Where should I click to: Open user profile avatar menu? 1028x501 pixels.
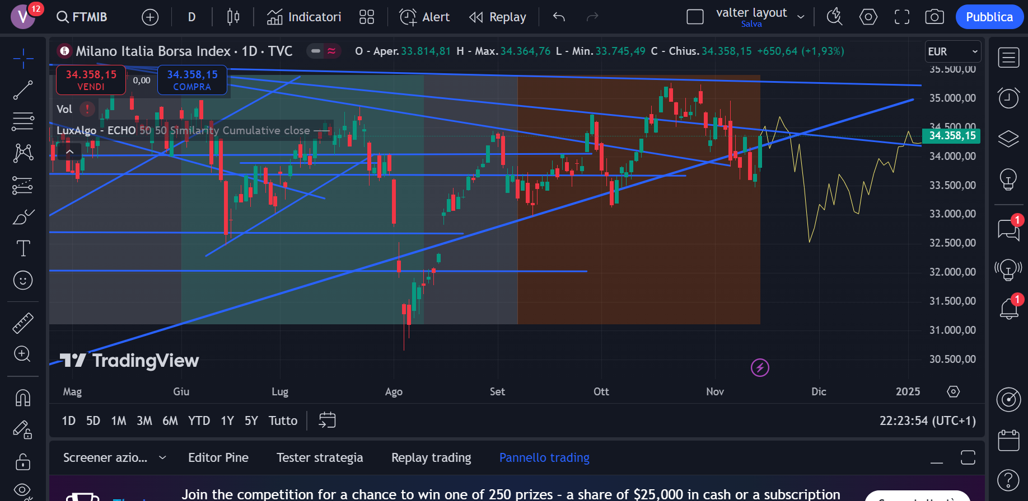[23, 17]
